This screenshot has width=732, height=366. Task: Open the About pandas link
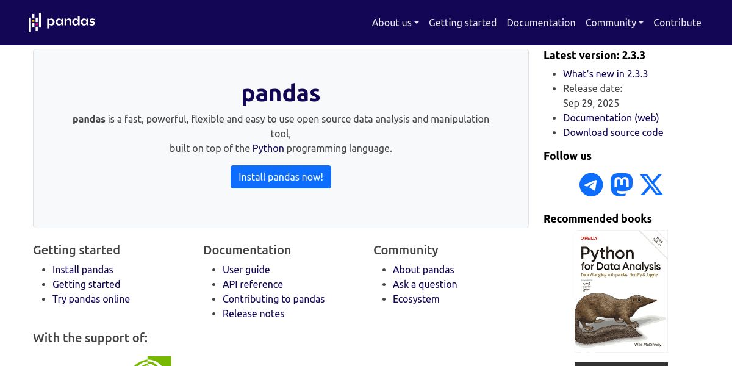423,270
